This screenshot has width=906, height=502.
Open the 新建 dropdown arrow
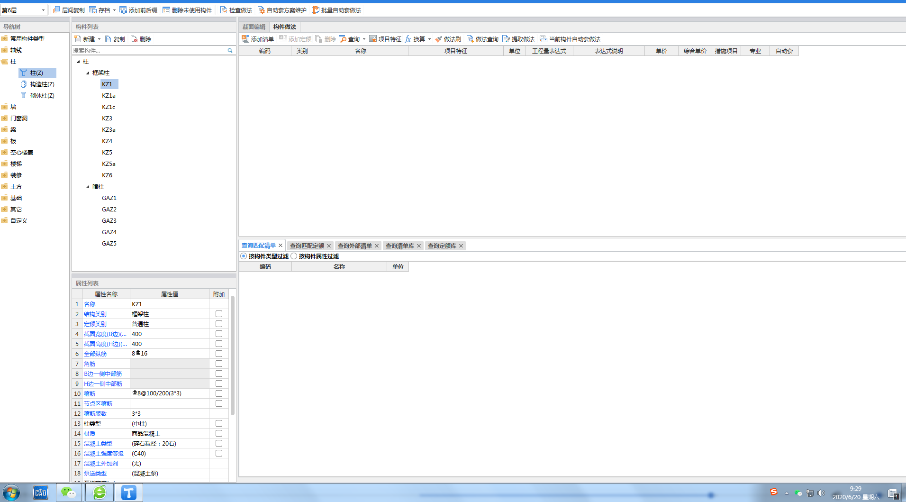click(99, 39)
